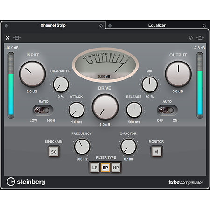Click the module bypass icon beside the X
The image size is (210, 210).
tap(17, 38)
